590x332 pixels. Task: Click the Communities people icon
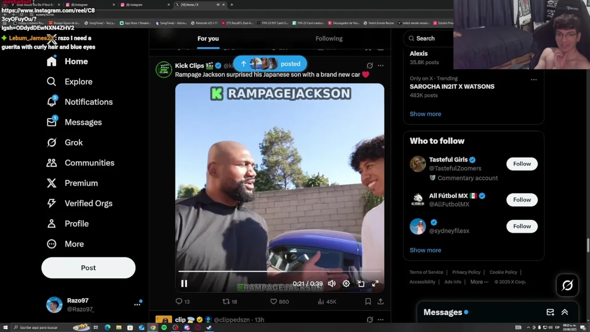pos(52,163)
